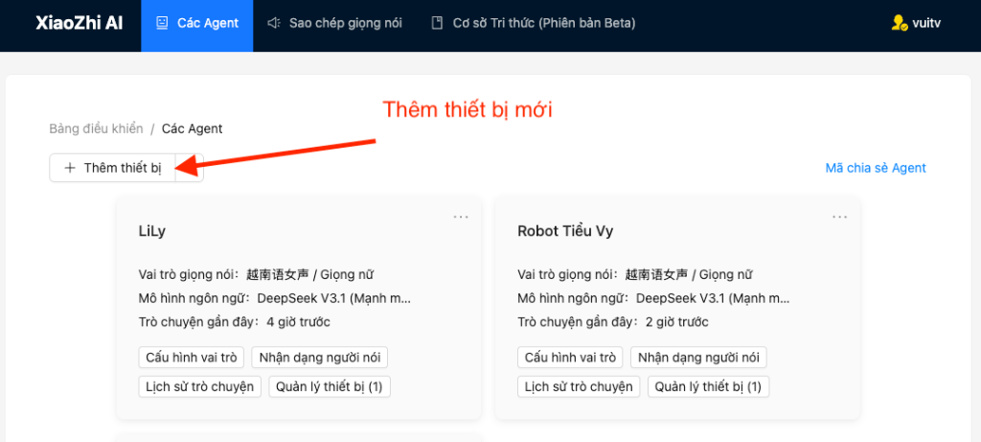The width and height of the screenshot is (981, 442).
Task: Click the vuitv user avatar icon
Action: [x=899, y=23]
